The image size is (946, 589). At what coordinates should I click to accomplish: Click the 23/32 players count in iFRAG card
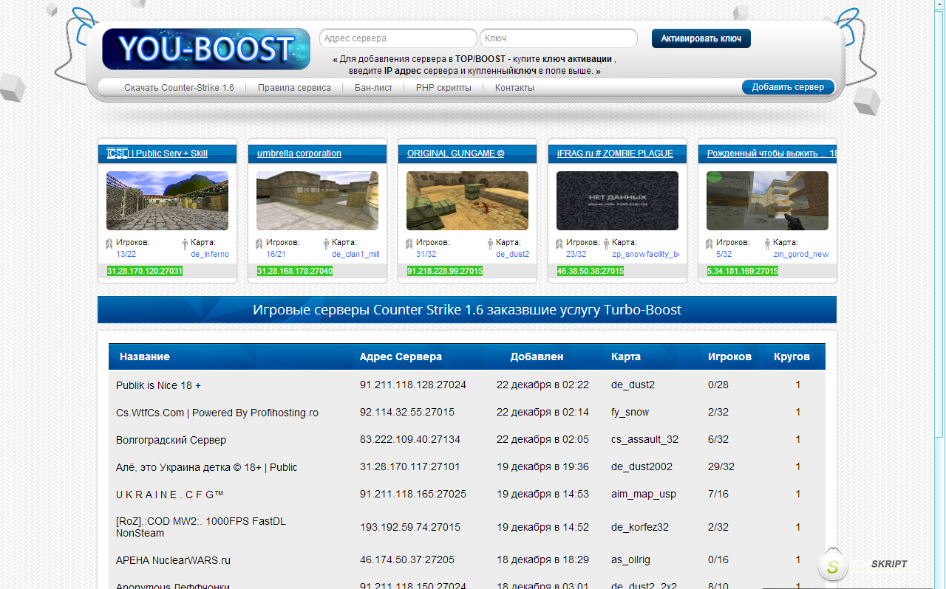click(576, 254)
